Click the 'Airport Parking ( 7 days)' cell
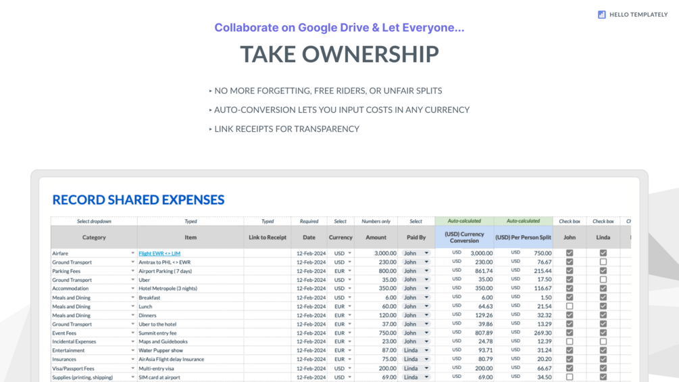The width and height of the screenshot is (679, 382). [191, 271]
